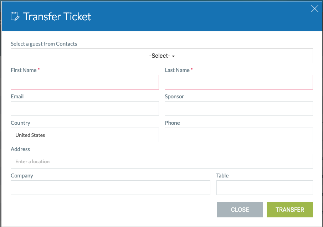The width and height of the screenshot is (323, 227).
Task: Click the Address "Enter a location" field
Action: click(x=162, y=161)
